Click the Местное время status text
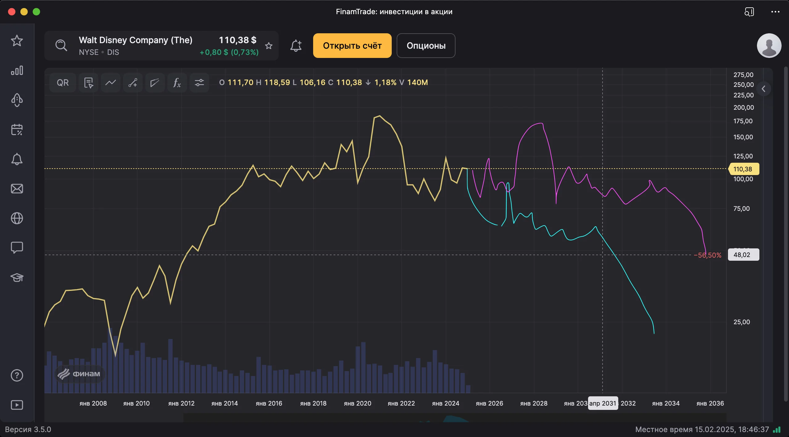The image size is (789, 437). coord(702,430)
